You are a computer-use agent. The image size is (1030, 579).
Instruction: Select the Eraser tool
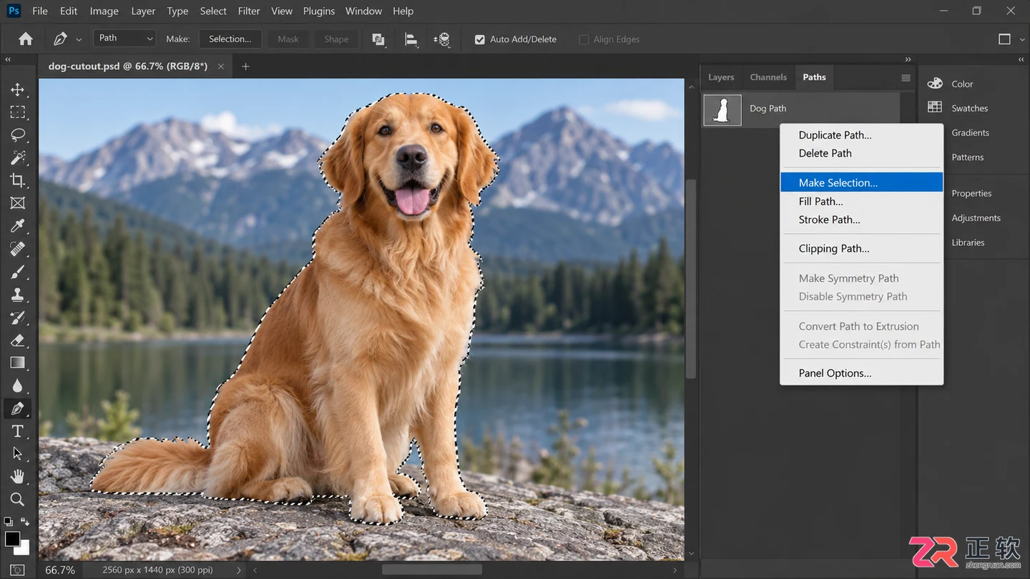(17, 340)
